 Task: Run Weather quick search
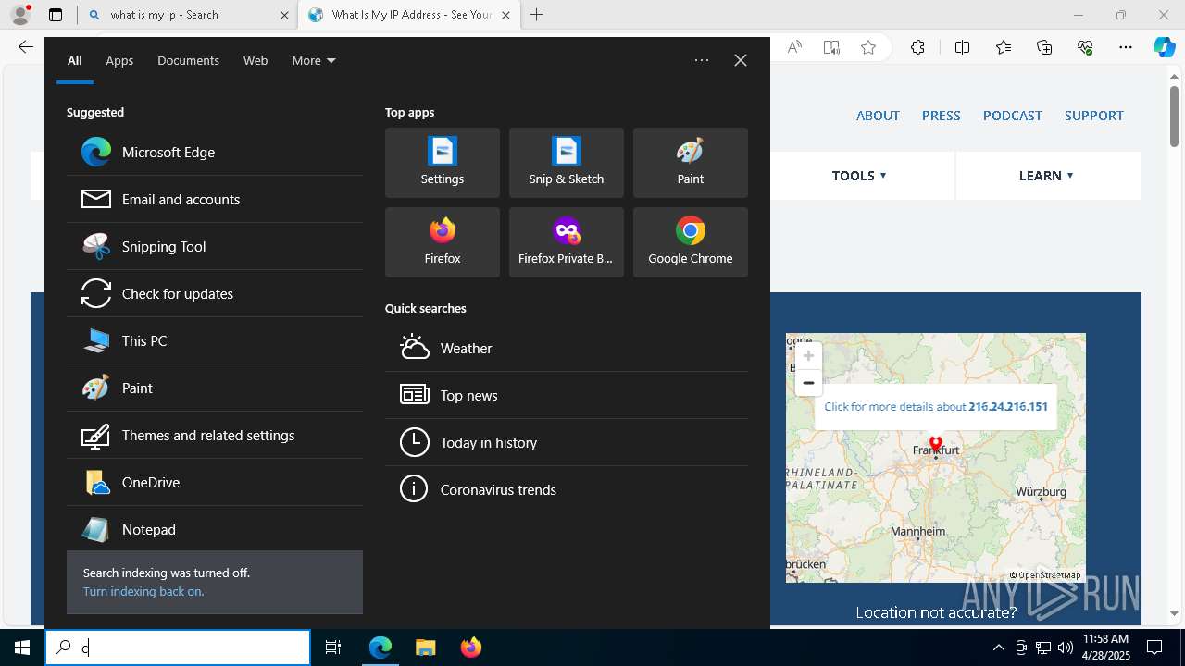point(567,348)
